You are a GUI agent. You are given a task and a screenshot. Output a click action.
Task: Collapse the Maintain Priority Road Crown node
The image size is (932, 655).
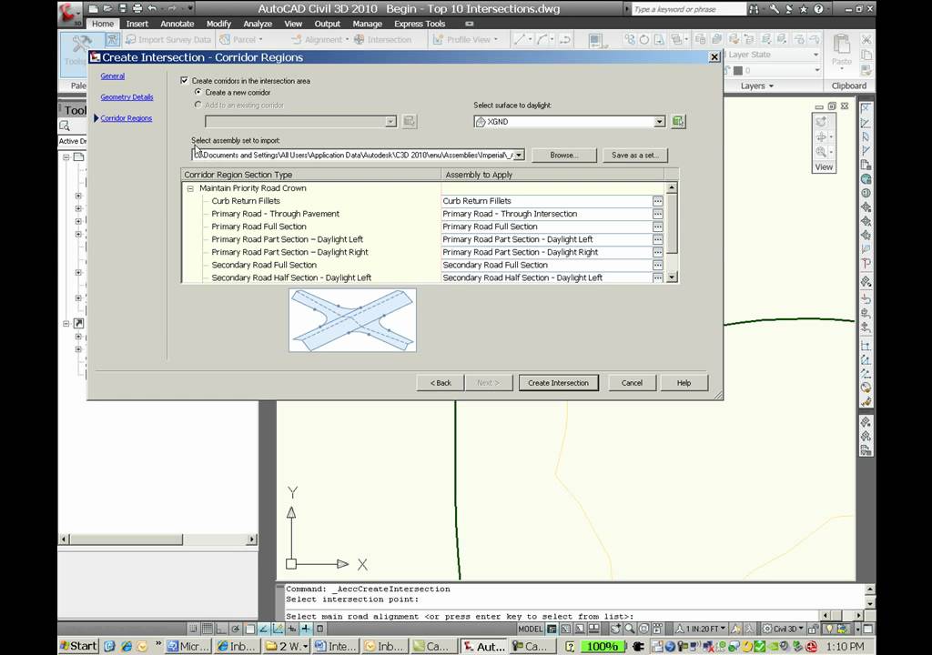point(190,188)
